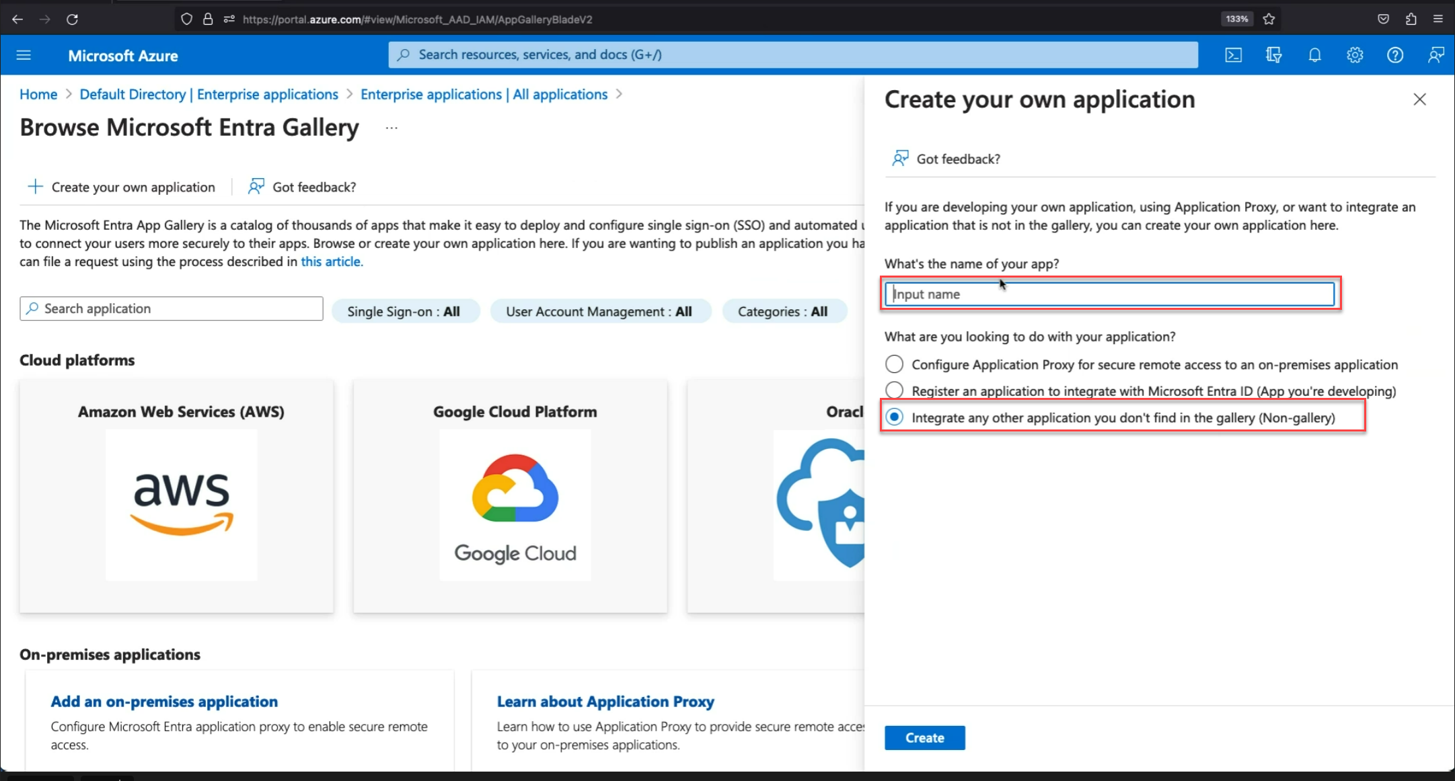Open the directories and subscriptions filter
The height and width of the screenshot is (781, 1455).
(1274, 54)
